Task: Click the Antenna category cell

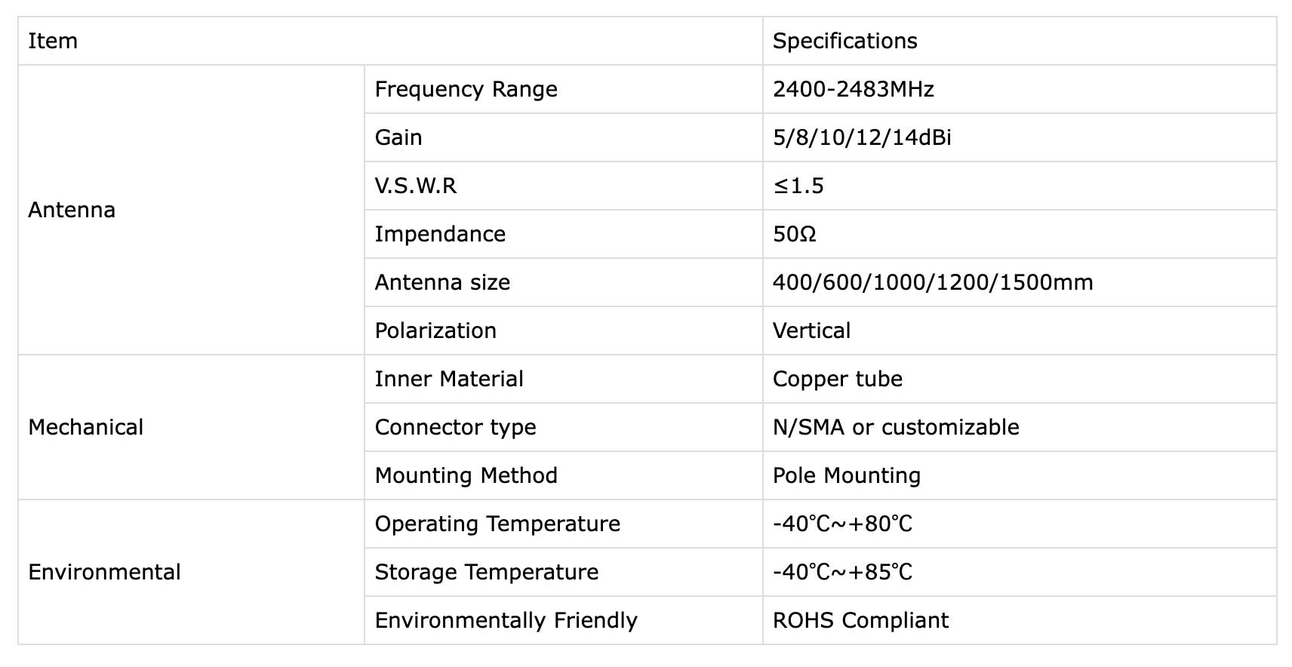Action: (72, 210)
